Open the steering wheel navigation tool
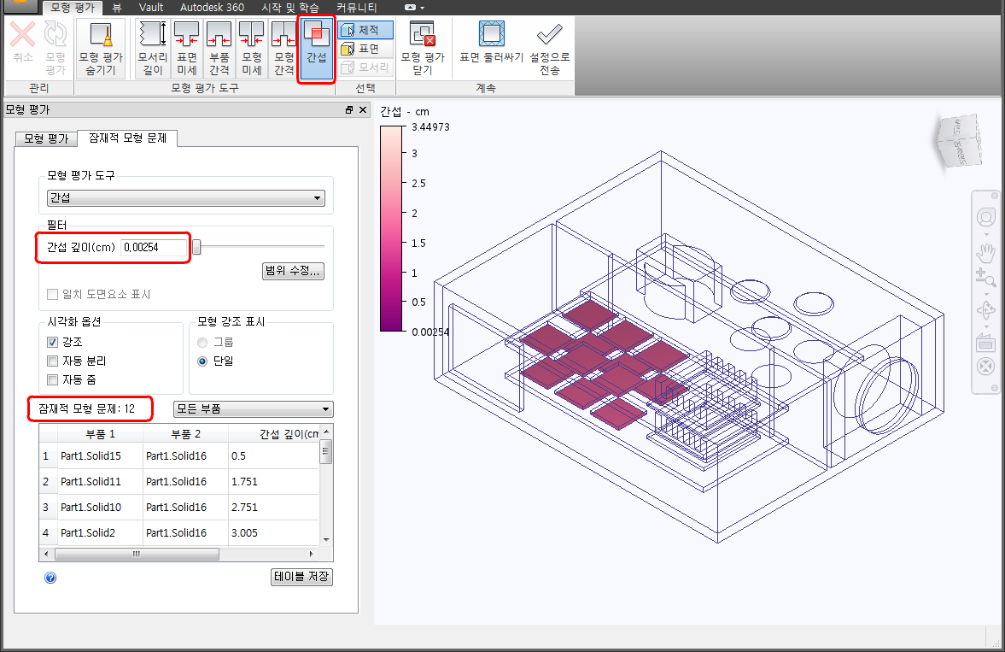The width and height of the screenshot is (1005, 652). pyautogui.click(x=985, y=218)
